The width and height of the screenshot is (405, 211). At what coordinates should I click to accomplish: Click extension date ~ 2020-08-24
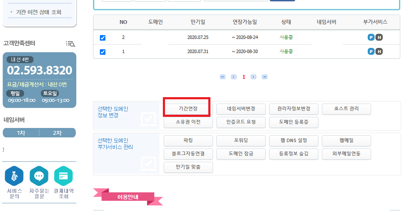pyautogui.click(x=245, y=37)
